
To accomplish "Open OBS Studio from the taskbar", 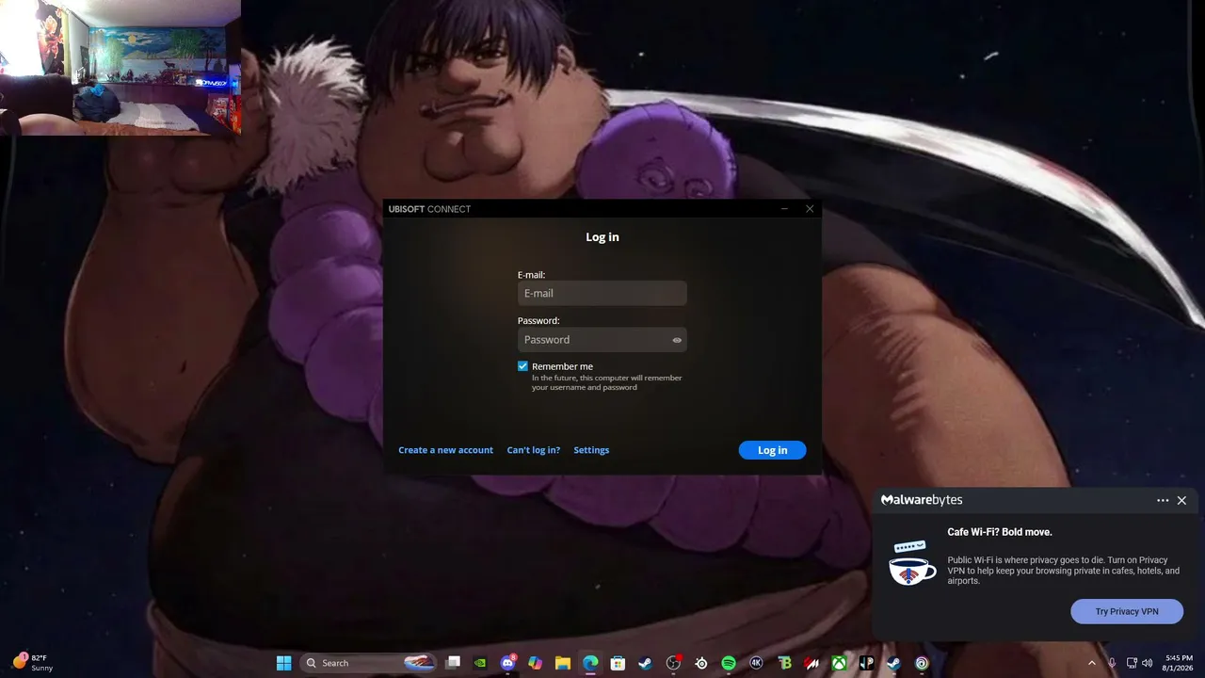I will (673, 663).
